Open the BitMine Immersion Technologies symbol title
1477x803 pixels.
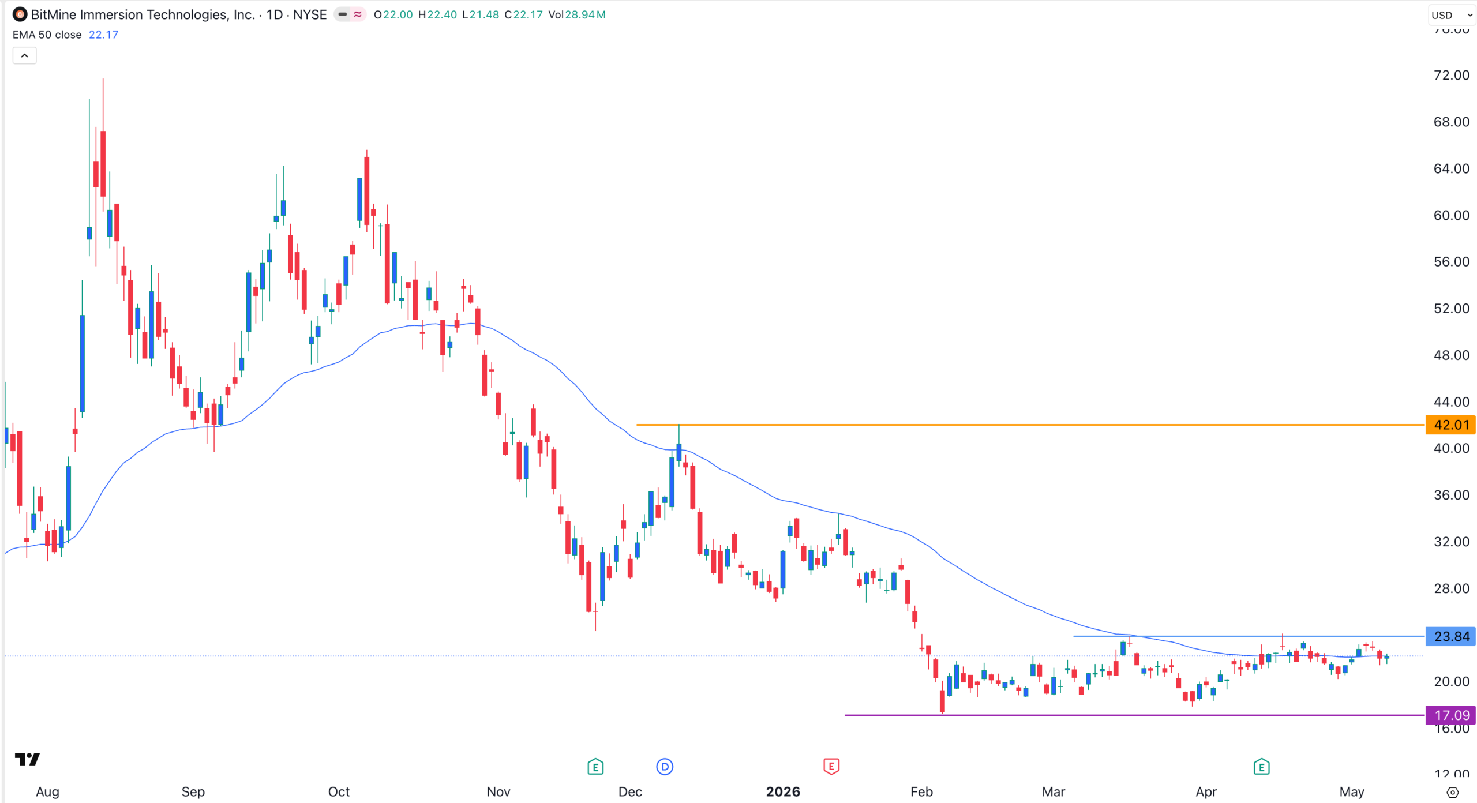[x=143, y=14]
